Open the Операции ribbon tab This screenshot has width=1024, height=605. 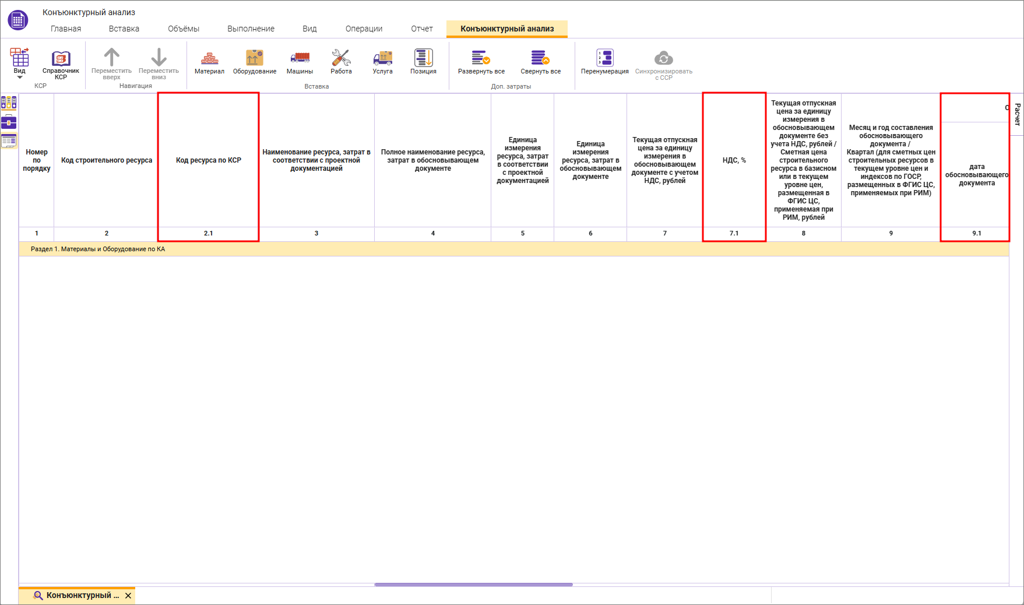click(364, 29)
